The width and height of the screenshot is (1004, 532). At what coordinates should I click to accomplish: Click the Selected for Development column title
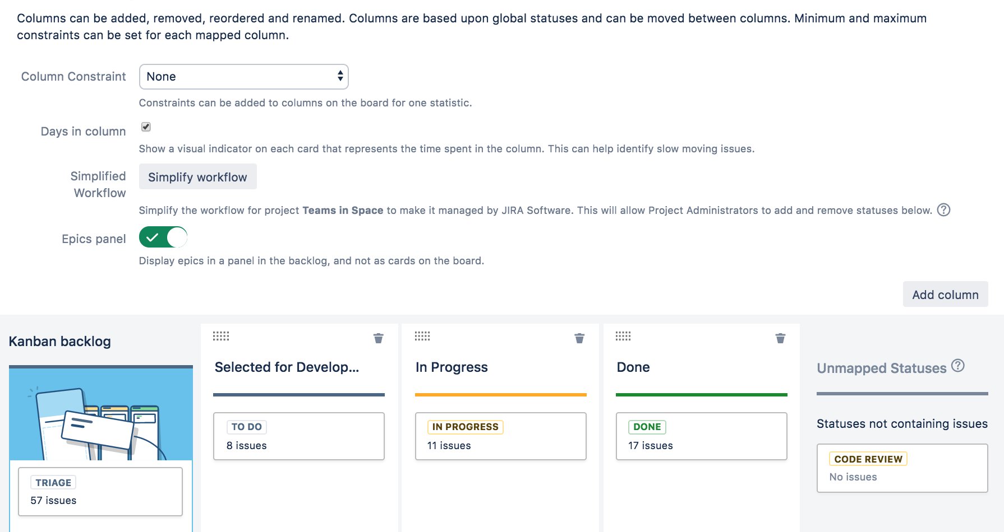pos(287,367)
